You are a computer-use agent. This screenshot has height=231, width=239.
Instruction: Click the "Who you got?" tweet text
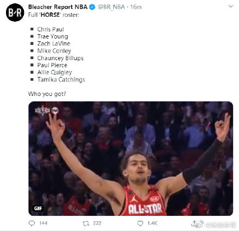tap(47, 94)
